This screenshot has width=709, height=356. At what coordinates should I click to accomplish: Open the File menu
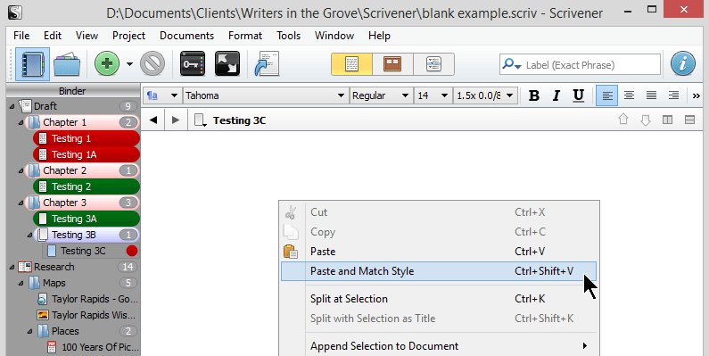pos(21,36)
